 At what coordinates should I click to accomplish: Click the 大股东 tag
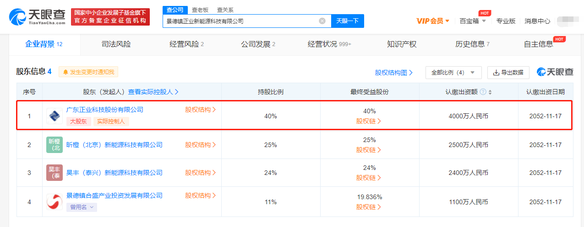click(x=78, y=121)
